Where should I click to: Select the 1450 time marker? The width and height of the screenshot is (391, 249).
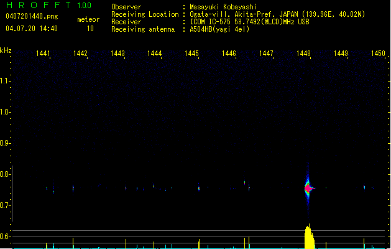pyautogui.click(x=378, y=54)
